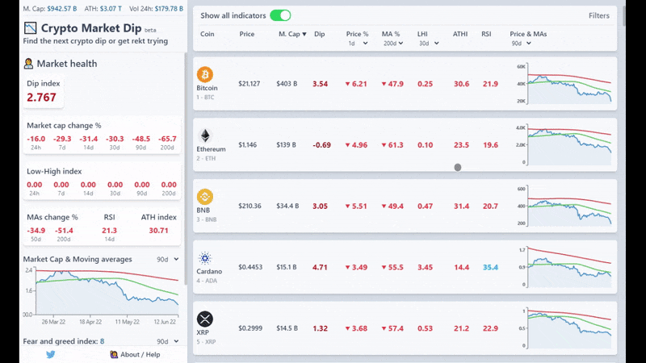This screenshot has width=646, height=363.
Task: Click the Bitcoin coin logo
Action: [205, 74]
